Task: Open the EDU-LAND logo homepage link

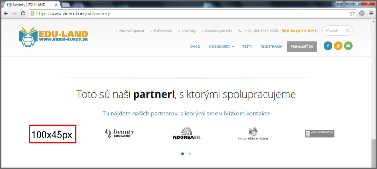Action: 53,37
